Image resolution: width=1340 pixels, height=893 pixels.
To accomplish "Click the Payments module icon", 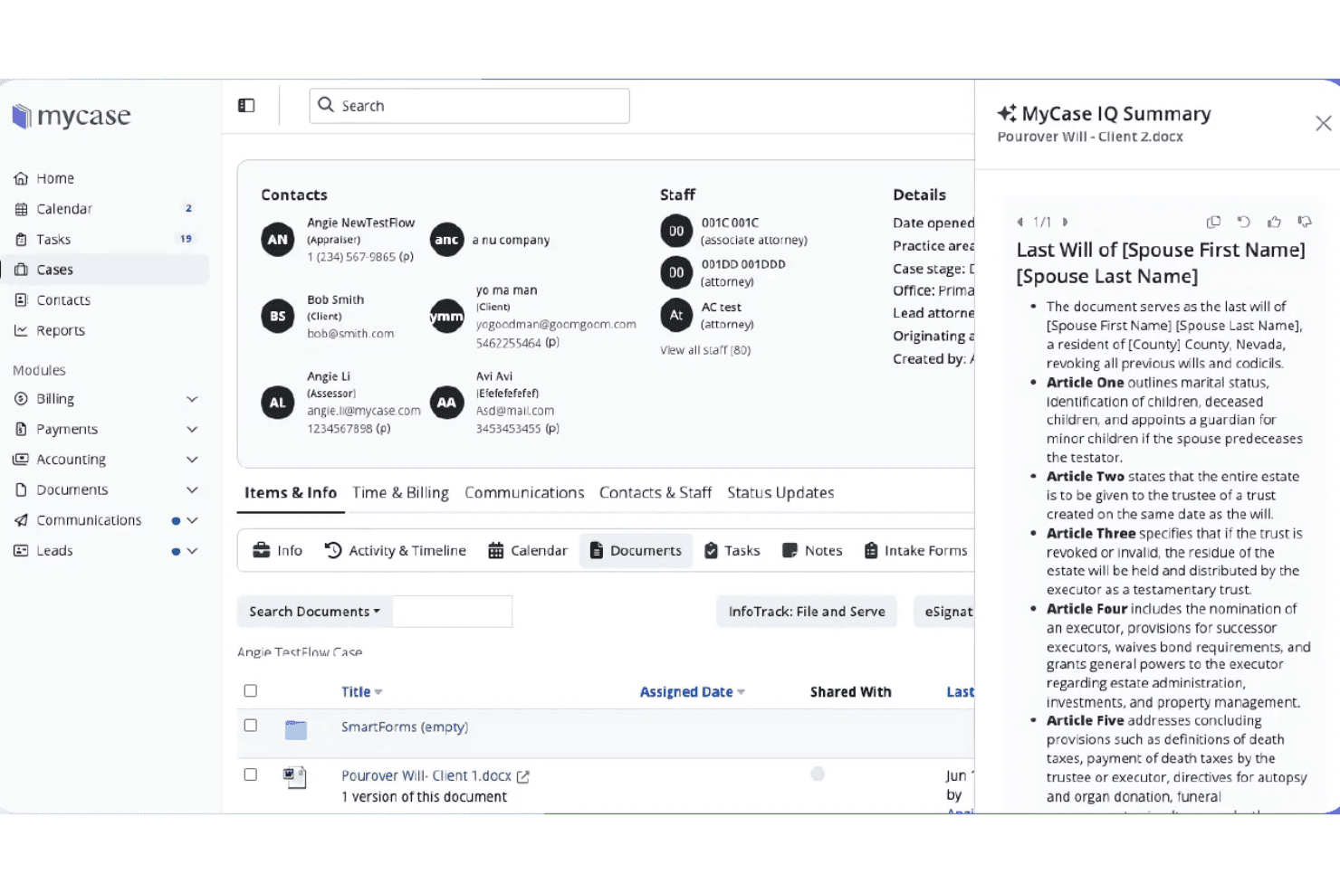I will [21, 429].
